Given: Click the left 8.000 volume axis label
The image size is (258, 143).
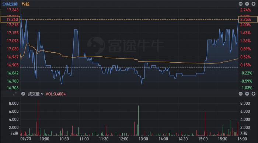Looking at the screenshot, I should [x=14, y=103].
